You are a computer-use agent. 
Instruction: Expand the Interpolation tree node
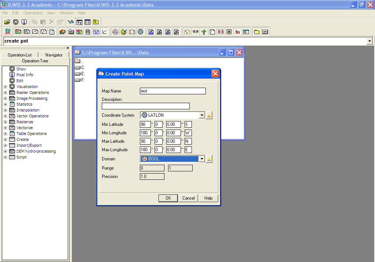point(5,110)
